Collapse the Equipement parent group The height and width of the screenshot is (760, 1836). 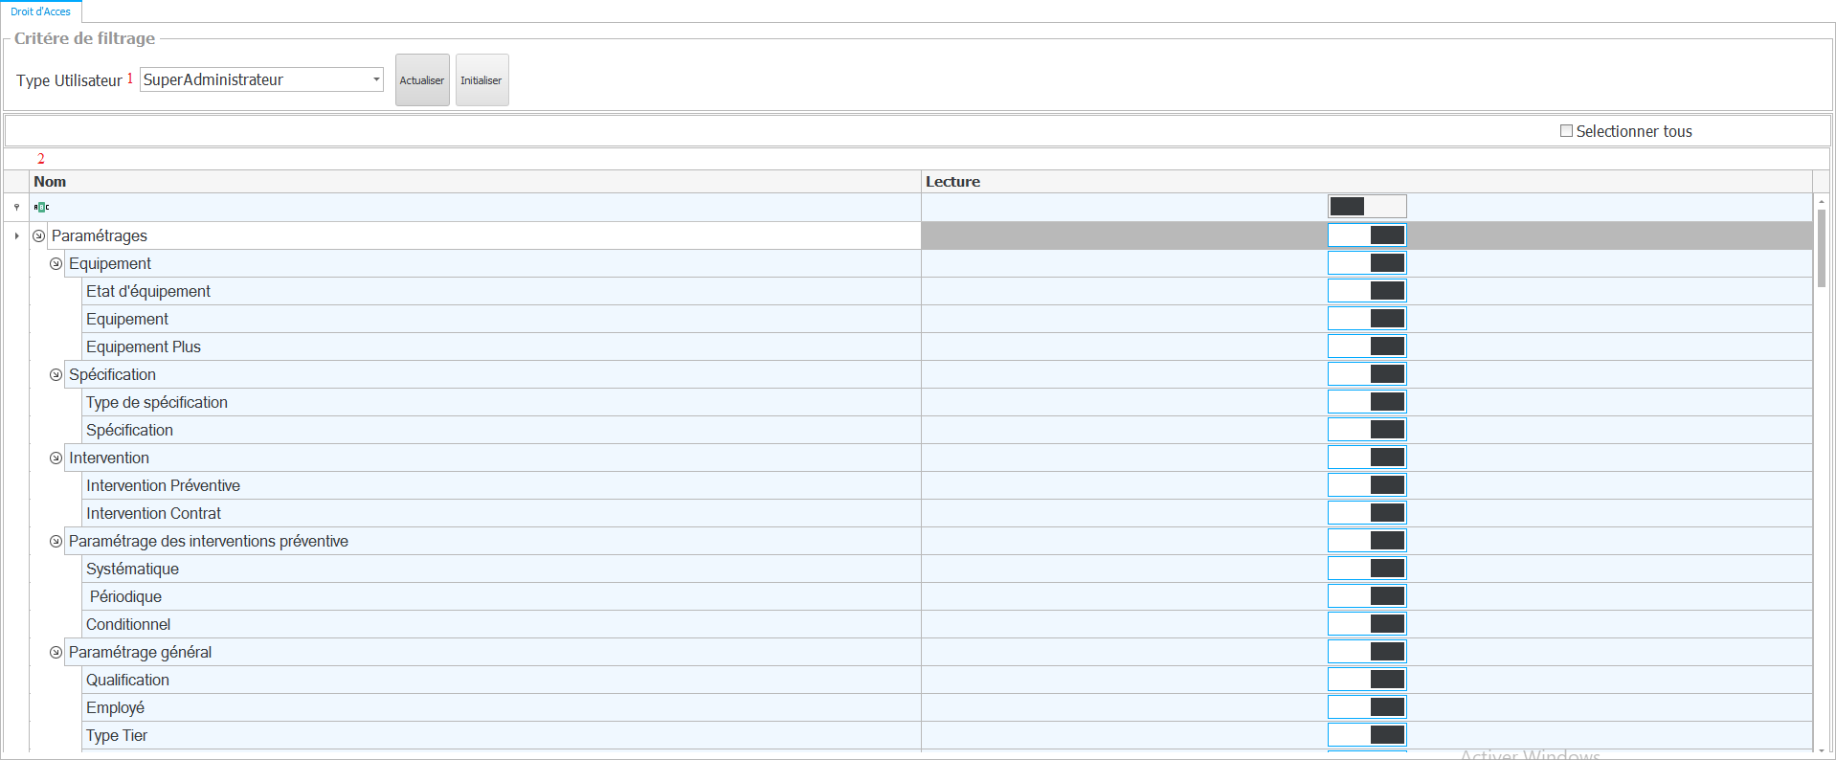point(56,263)
